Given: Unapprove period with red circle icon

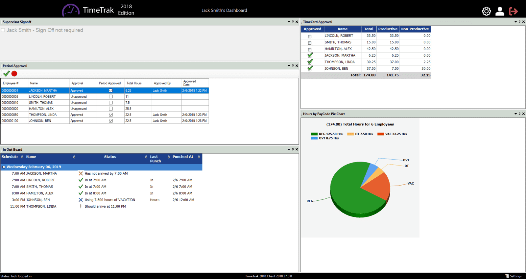Looking at the screenshot, I should click(x=14, y=74).
